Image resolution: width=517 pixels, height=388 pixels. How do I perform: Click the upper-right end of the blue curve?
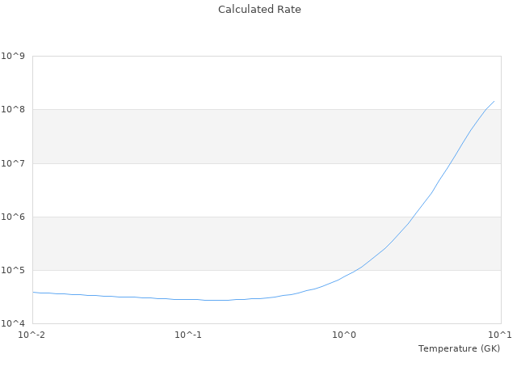[x=494, y=101]
